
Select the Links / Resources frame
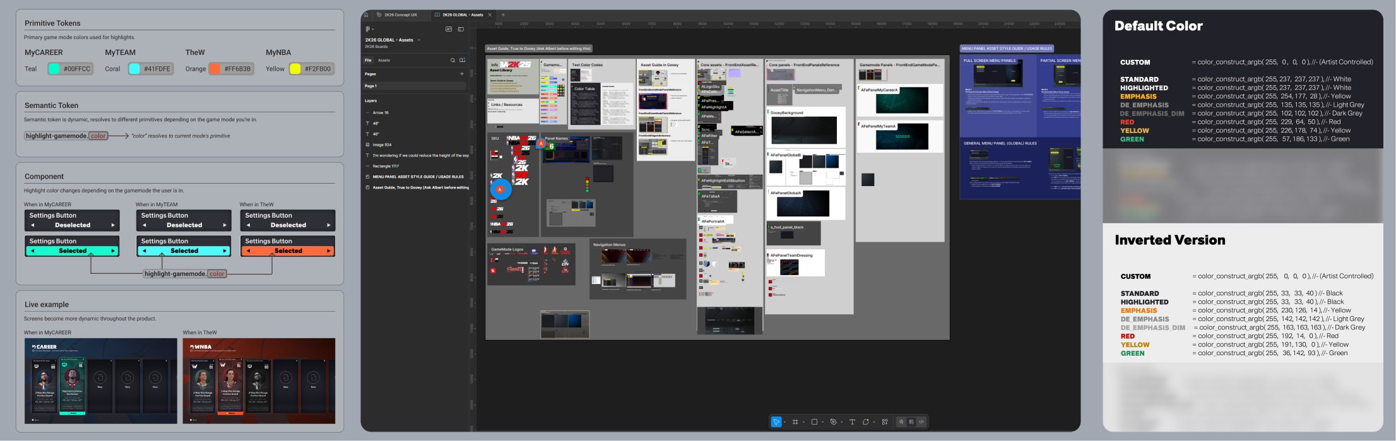[512, 112]
